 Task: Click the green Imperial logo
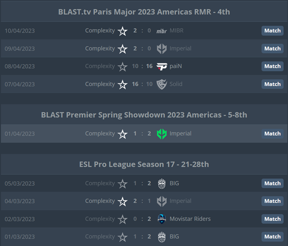point(162,134)
